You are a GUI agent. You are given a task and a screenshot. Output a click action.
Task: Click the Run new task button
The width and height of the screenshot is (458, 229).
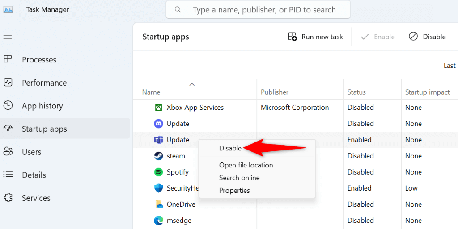click(316, 37)
